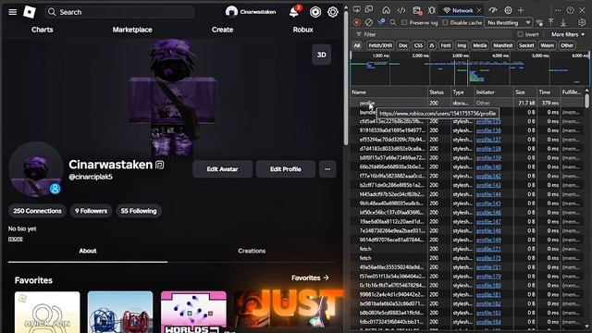
Task: Open the Performance tool gauge icon
Action: point(493,10)
